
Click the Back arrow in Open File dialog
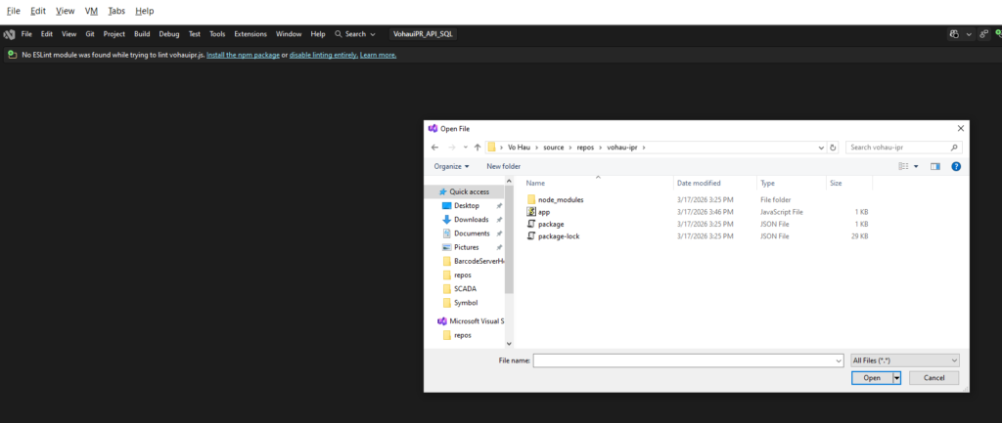434,148
